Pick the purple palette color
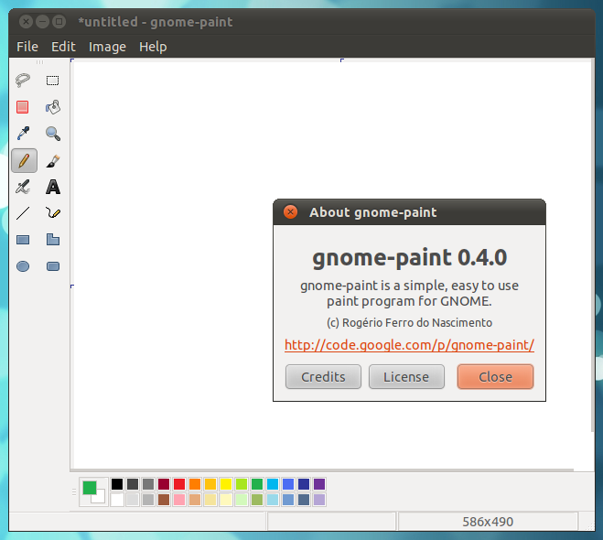603x540 pixels. (319, 484)
